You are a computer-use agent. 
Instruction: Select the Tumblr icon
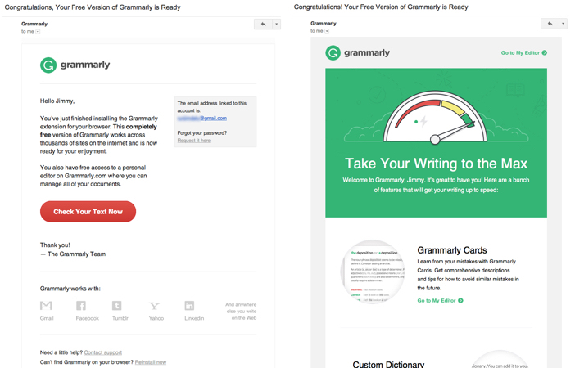pyautogui.click(x=117, y=307)
